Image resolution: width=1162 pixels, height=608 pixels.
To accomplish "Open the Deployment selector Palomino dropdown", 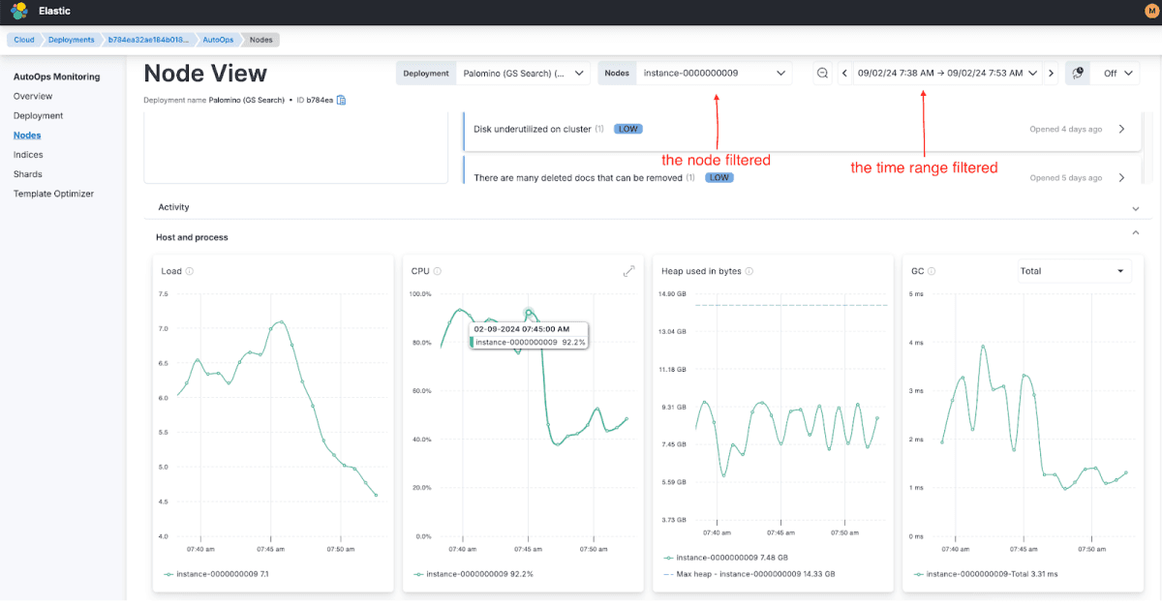I will (x=523, y=73).
